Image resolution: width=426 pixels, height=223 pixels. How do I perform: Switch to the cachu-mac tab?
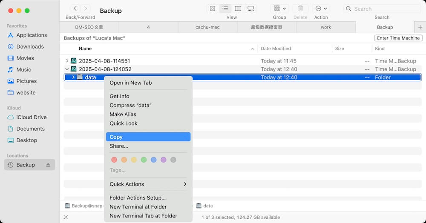[207, 27]
